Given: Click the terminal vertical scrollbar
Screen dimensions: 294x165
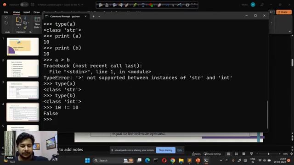Looking at the screenshot, I should pyautogui.click(x=267, y=115).
